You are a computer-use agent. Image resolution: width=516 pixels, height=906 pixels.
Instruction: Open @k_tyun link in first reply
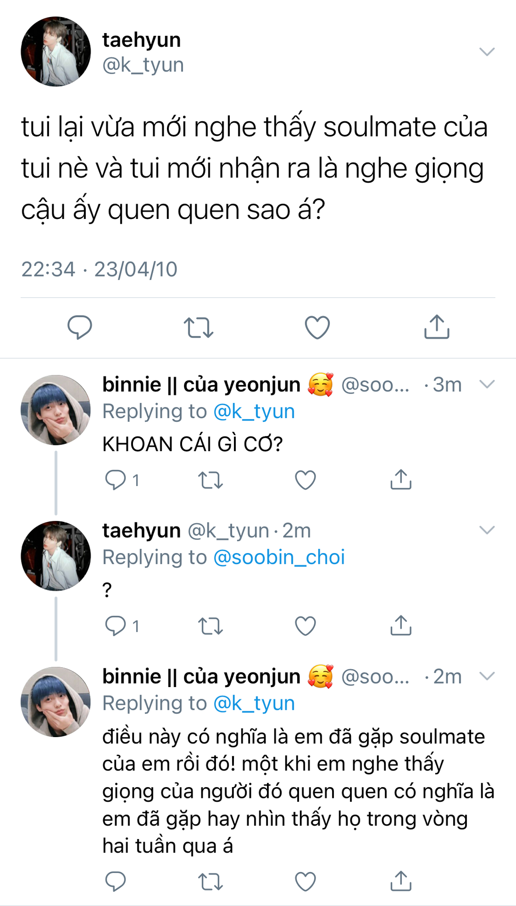(254, 411)
